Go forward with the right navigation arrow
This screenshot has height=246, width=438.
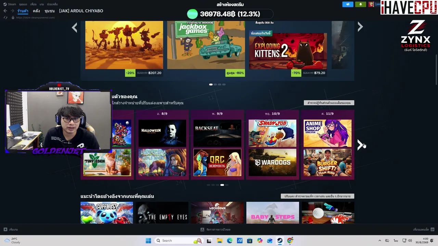tap(12, 11)
